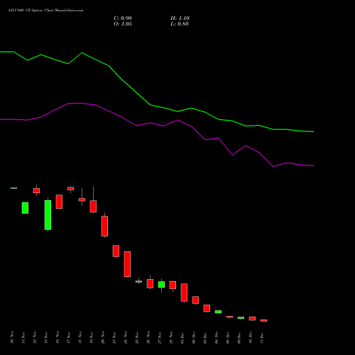
Task: Click the green 27 Nov candle
Action: click(161, 285)
